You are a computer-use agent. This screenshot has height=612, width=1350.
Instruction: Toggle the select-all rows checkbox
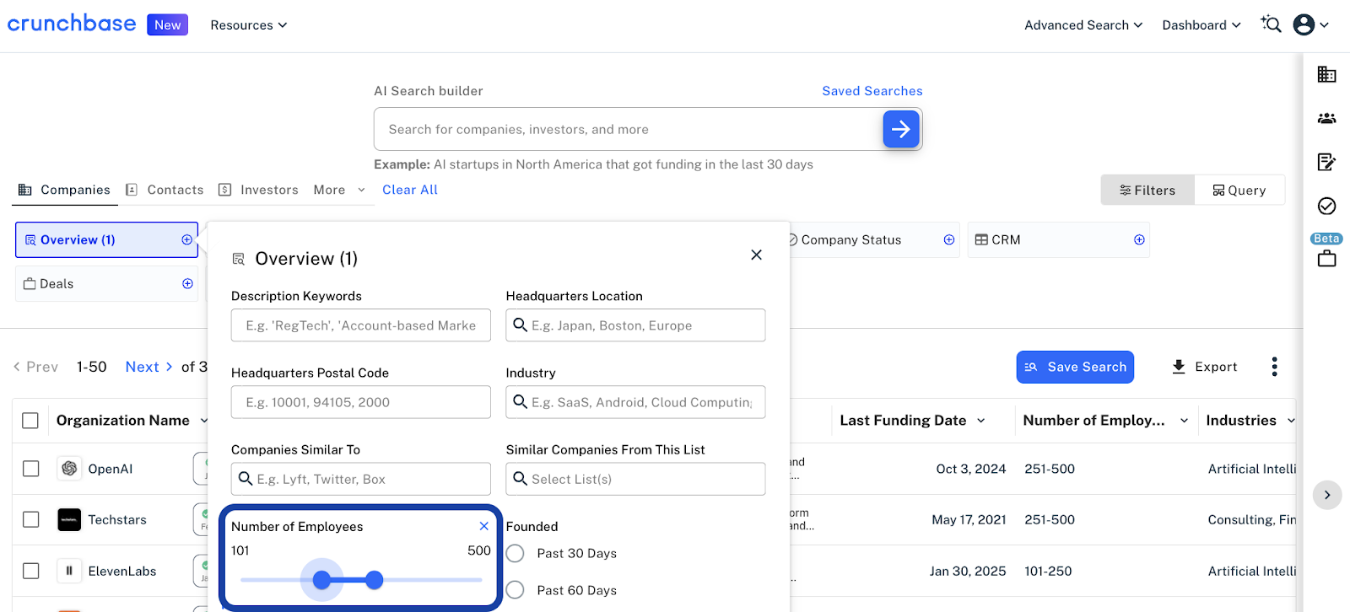(30, 421)
